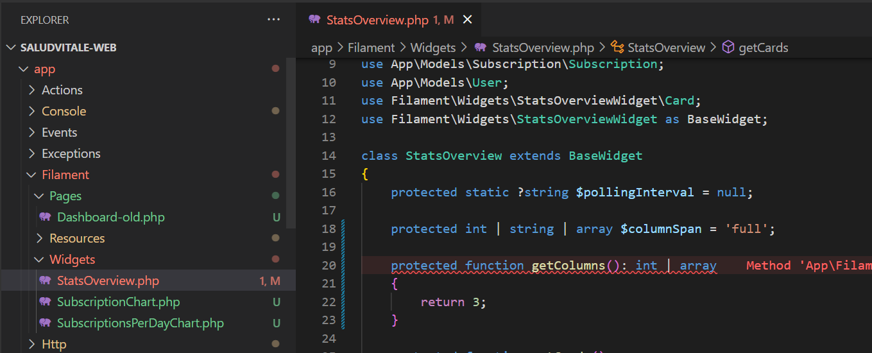The image size is (872, 353).
Task: Expand the Resources folder
Action: tap(39, 238)
